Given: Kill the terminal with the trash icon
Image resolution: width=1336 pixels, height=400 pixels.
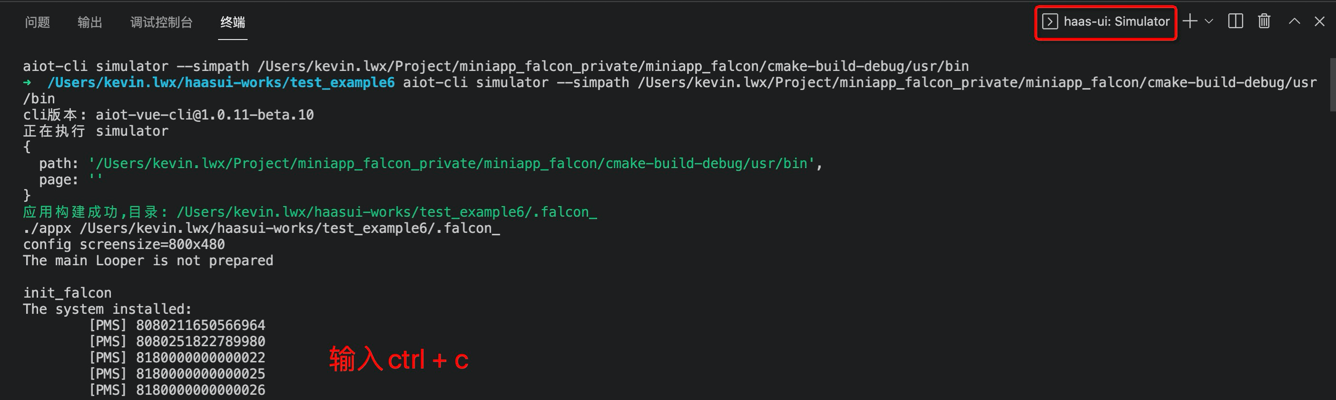Looking at the screenshot, I should [1264, 21].
